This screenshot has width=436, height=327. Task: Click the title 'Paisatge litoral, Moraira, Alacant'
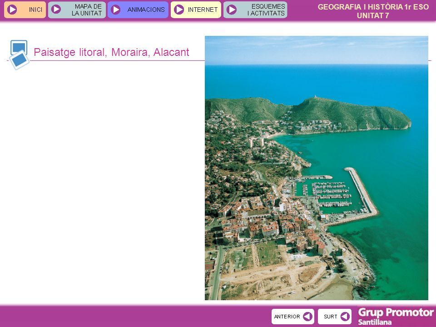coord(111,52)
